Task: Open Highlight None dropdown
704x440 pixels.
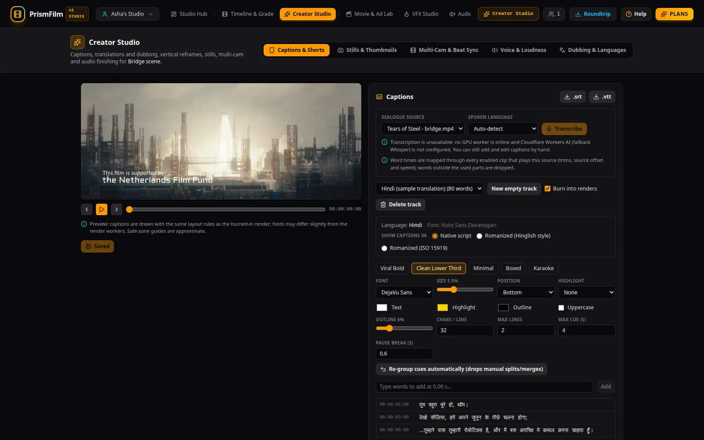Action: pos(587,293)
